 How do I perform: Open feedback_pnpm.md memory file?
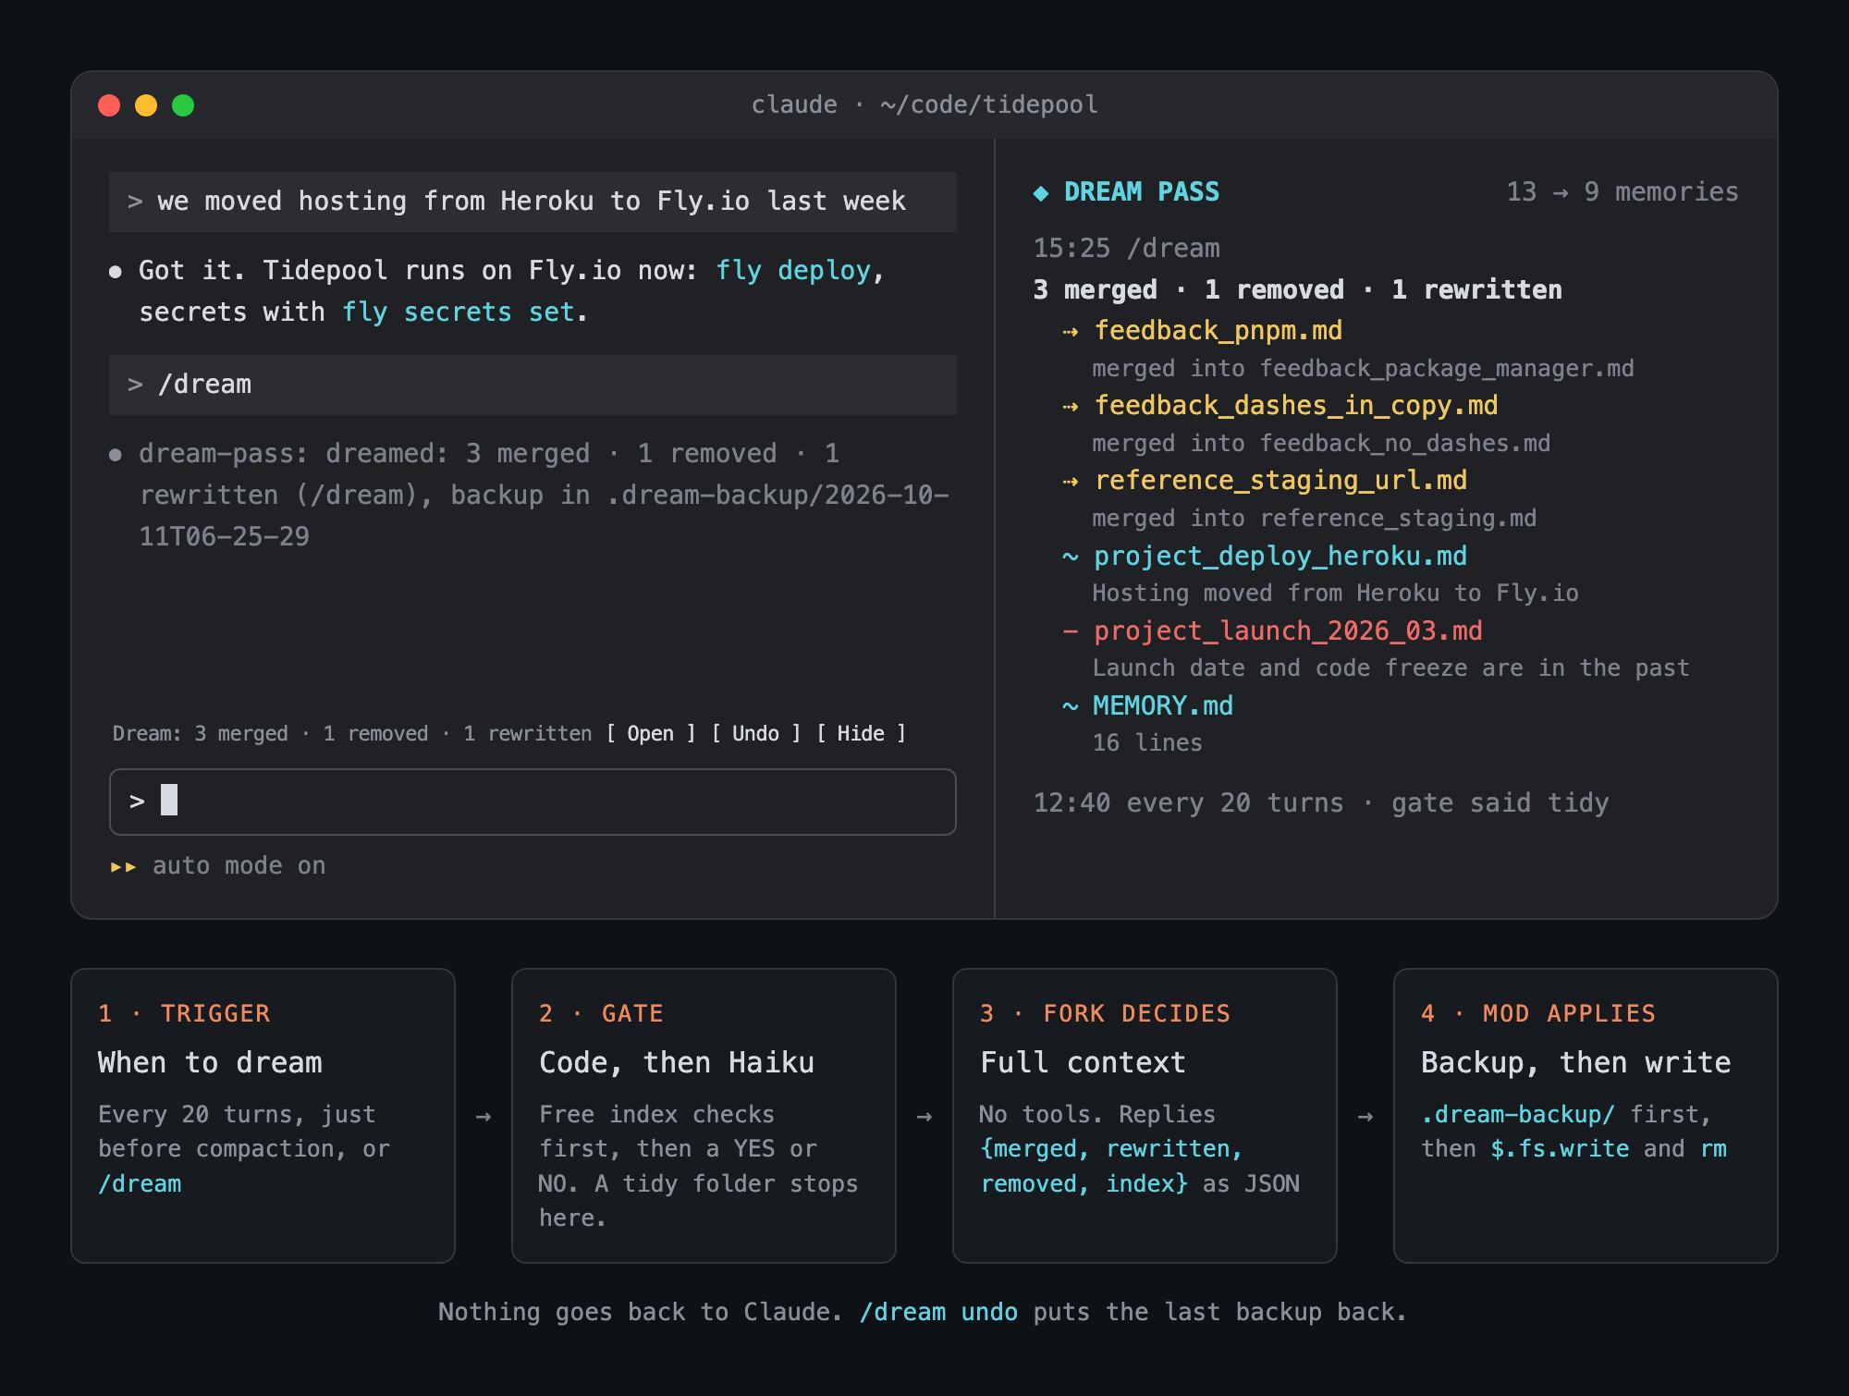tap(1218, 331)
